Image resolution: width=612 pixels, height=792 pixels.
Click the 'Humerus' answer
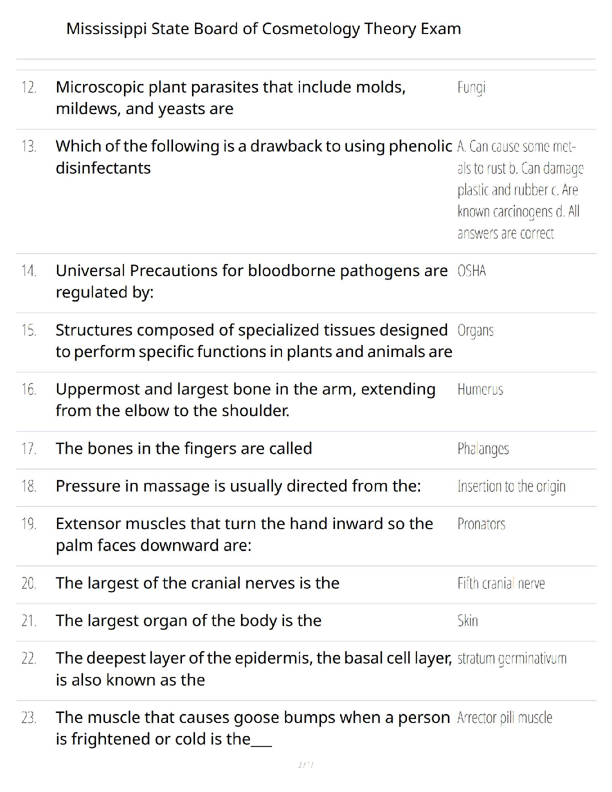click(480, 389)
